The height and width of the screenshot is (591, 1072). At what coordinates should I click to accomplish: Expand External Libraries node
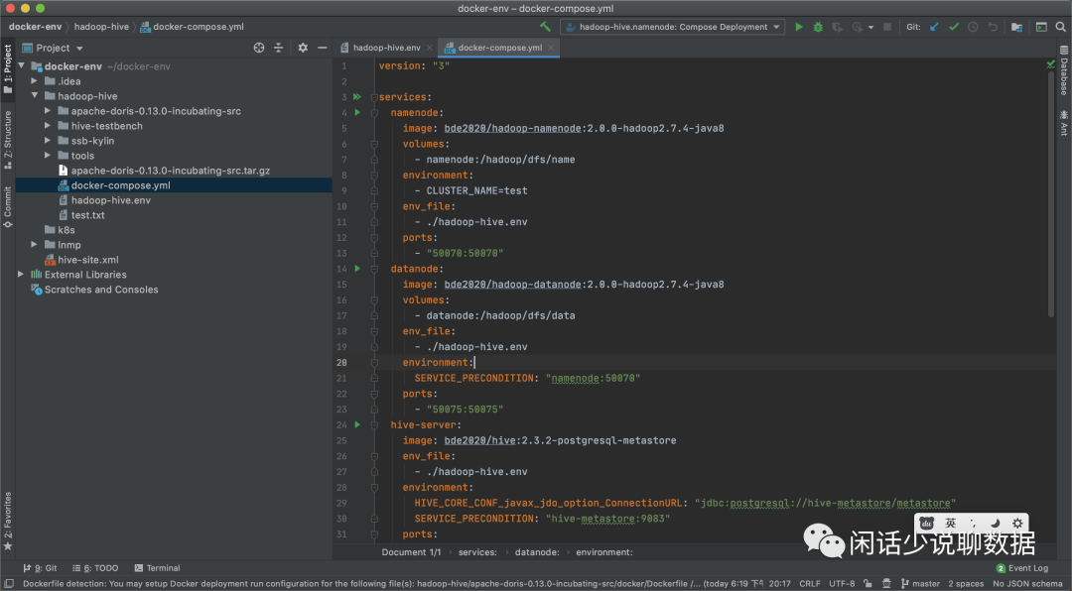click(22, 275)
